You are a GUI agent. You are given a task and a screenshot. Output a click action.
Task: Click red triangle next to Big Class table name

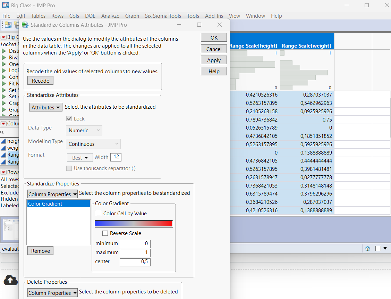pyautogui.click(x=3, y=37)
